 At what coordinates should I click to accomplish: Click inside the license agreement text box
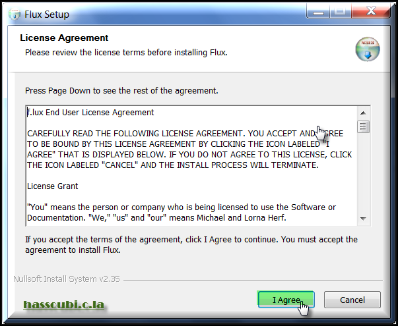coord(191,166)
